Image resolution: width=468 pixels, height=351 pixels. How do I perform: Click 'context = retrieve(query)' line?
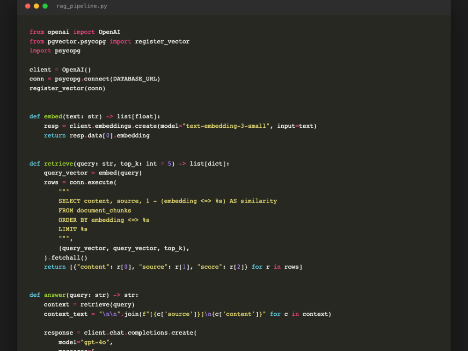tap(89, 305)
